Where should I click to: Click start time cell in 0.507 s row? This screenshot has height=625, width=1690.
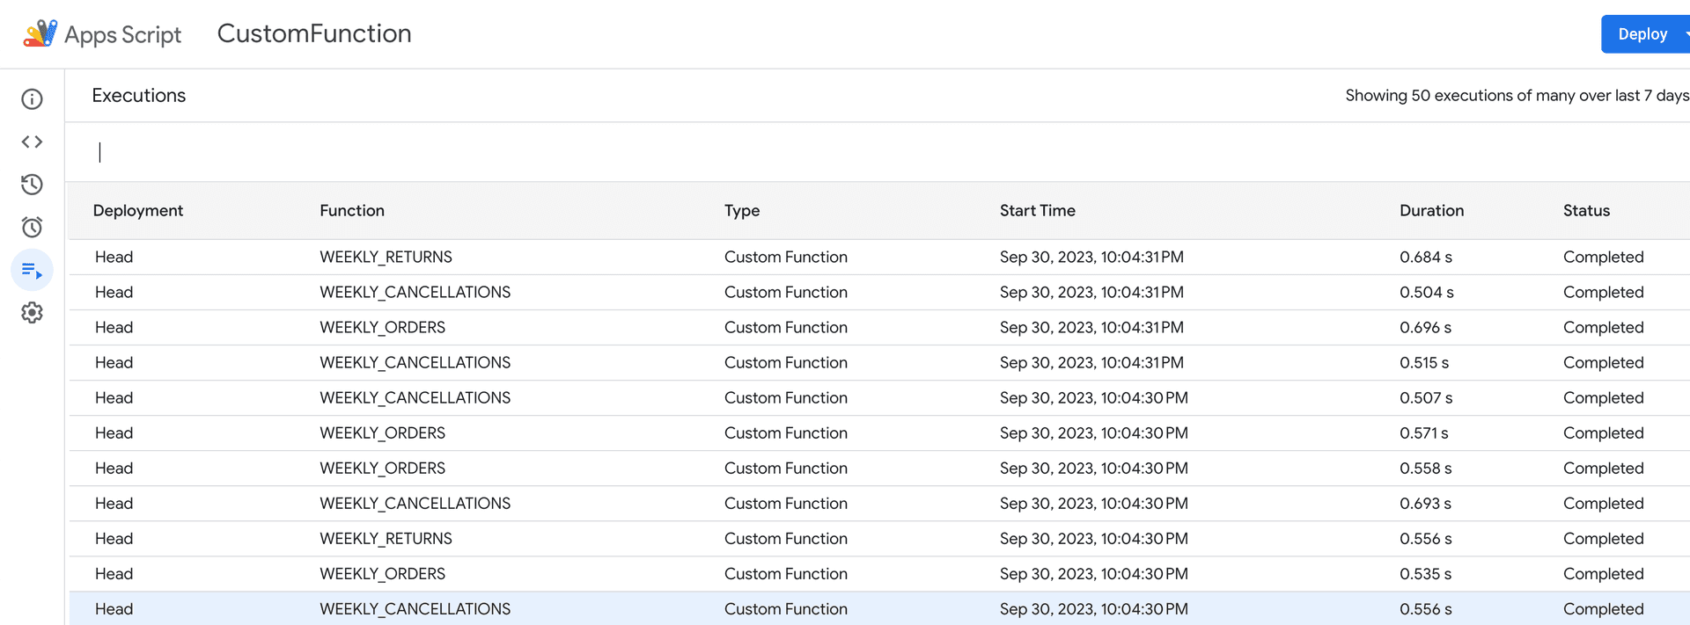pos(1094,397)
